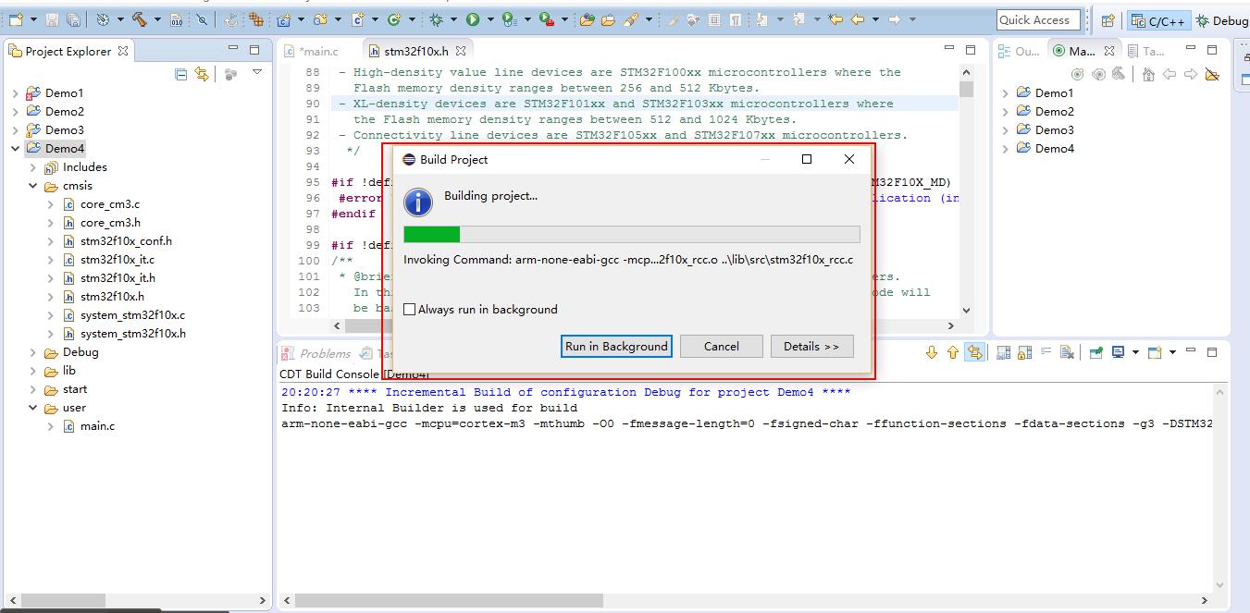Open the Run launch dropdown arrow
Viewport: 1250px width, 613px height.
point(490,19)
